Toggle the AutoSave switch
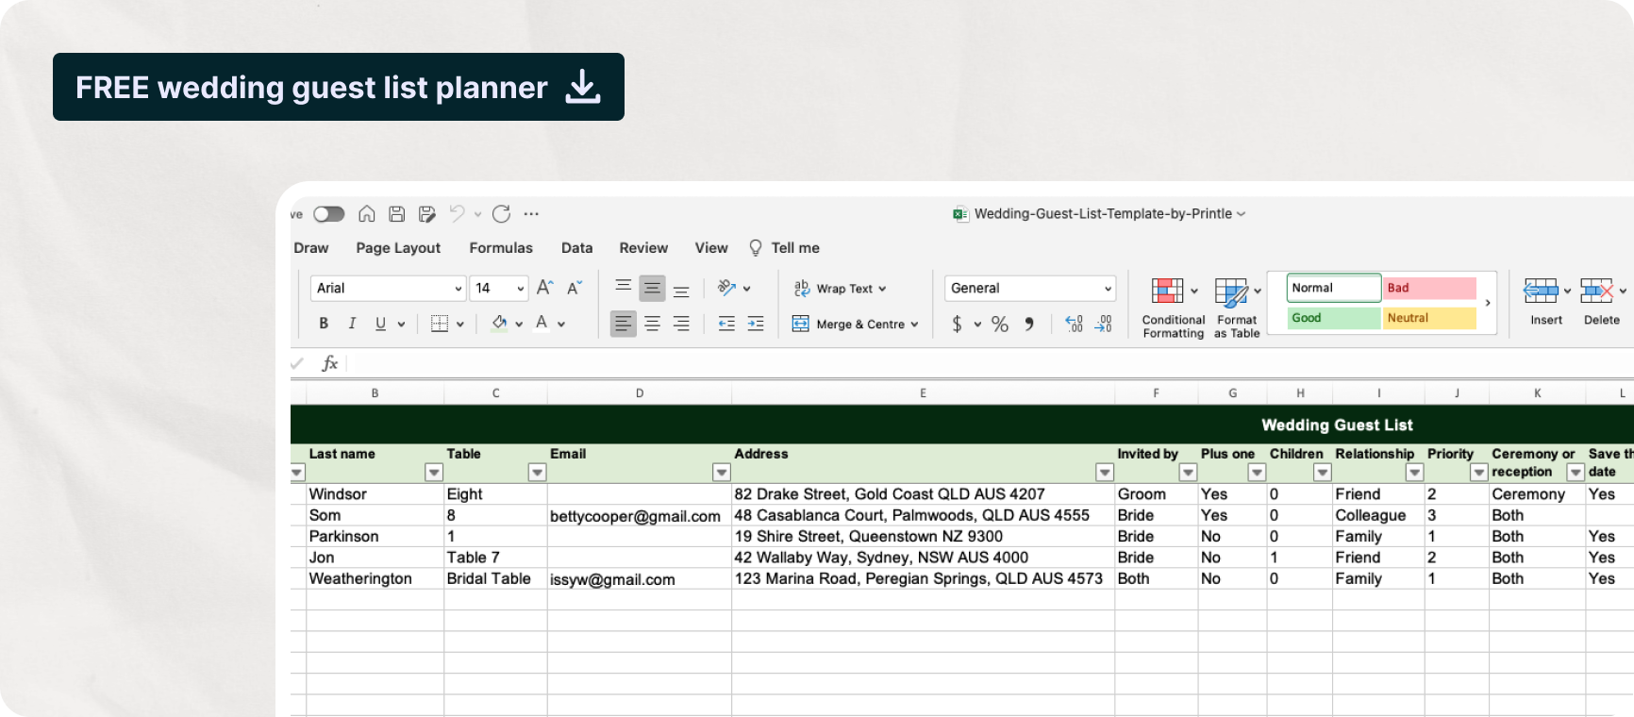 [x=329, y=214]
